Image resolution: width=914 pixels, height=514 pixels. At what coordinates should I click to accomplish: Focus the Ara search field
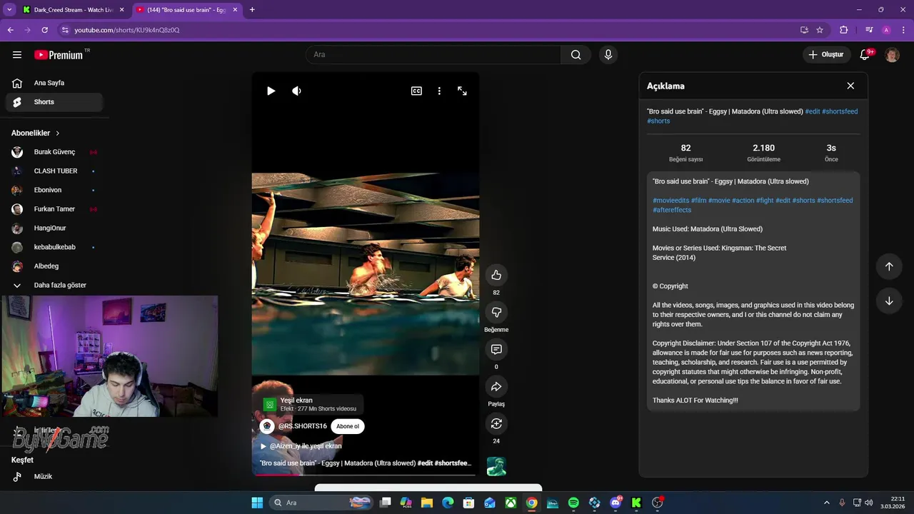click(x=433, y=54)
